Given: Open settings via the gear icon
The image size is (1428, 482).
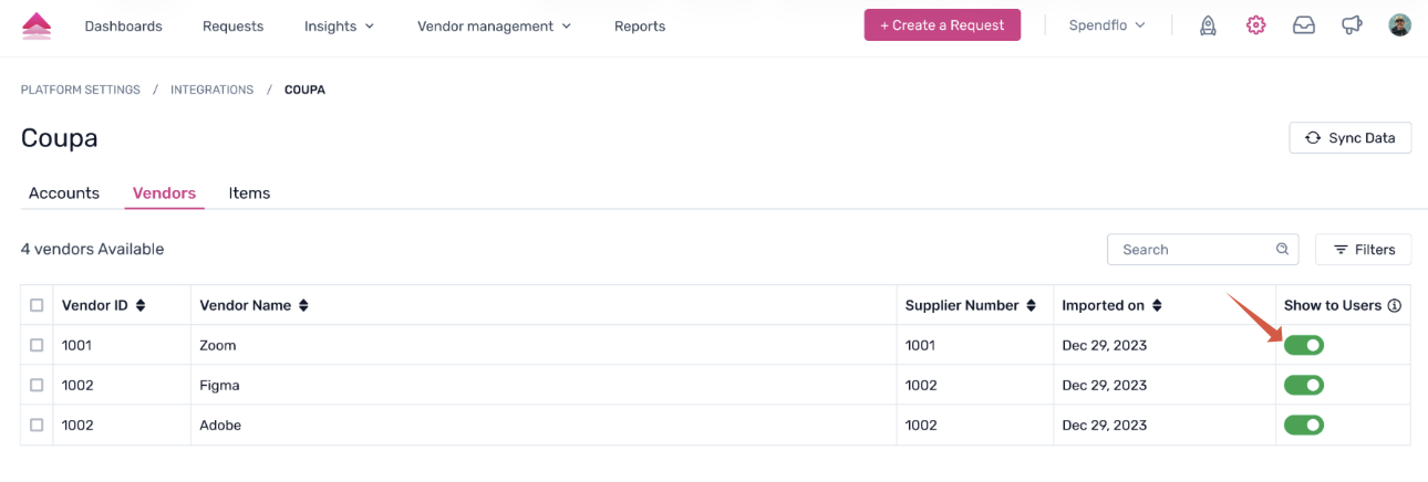Looking at the screenshot, I should [1256, 25].
